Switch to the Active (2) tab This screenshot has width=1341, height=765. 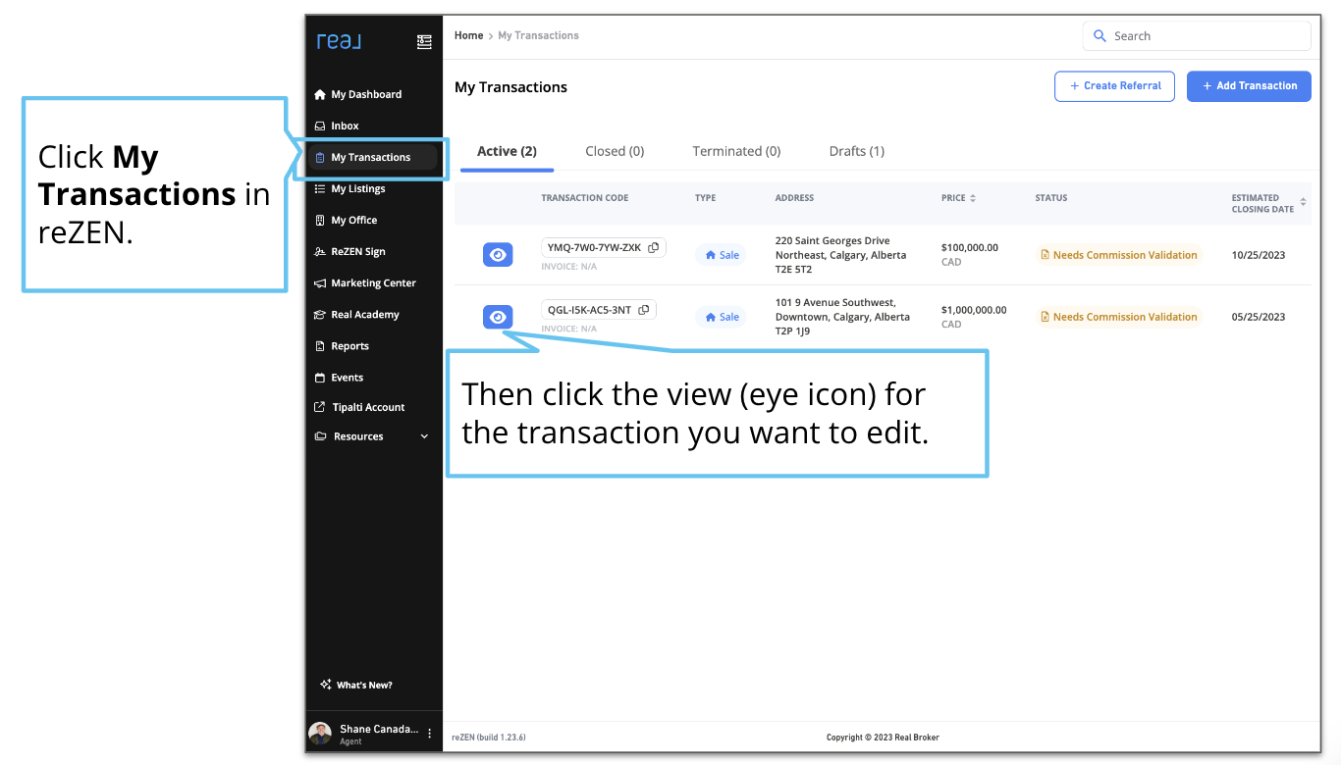click(507, 151)
